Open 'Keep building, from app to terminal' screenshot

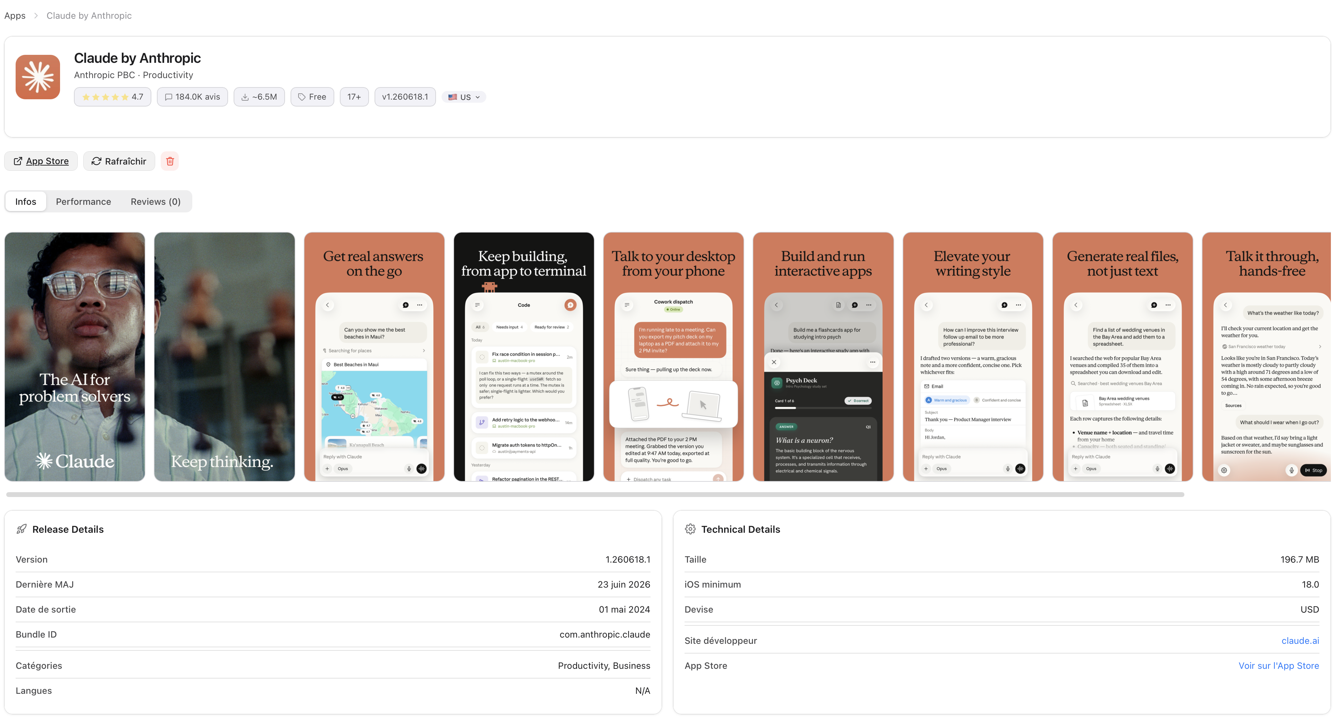tap(523, 357)
